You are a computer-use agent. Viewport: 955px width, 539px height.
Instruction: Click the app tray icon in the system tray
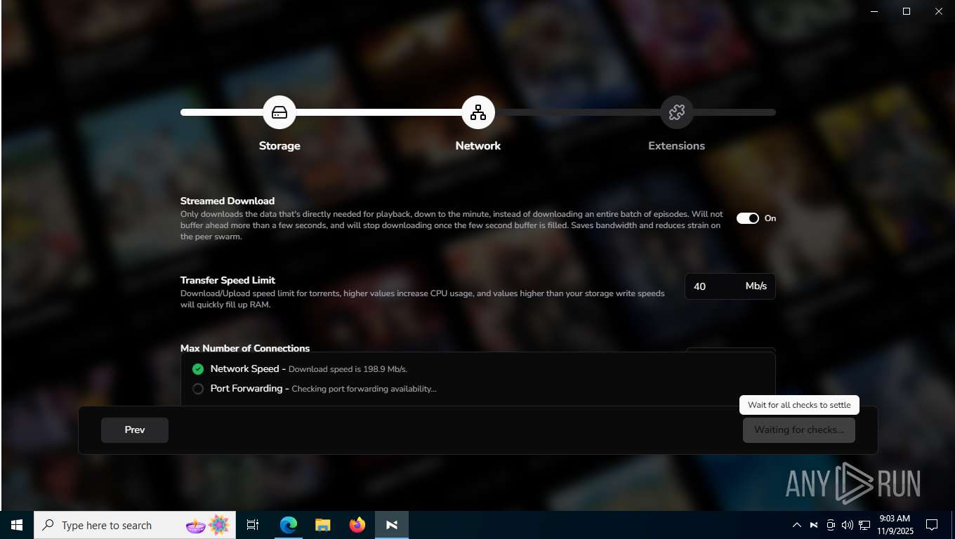(814, 525)
